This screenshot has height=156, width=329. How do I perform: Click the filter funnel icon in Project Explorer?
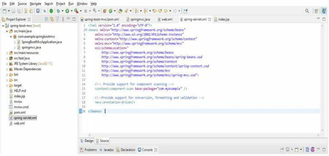[57, 19]
